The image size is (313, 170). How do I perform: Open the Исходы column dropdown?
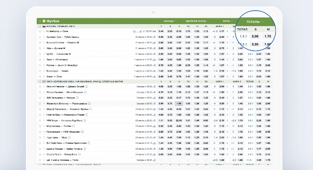point(170,21)
